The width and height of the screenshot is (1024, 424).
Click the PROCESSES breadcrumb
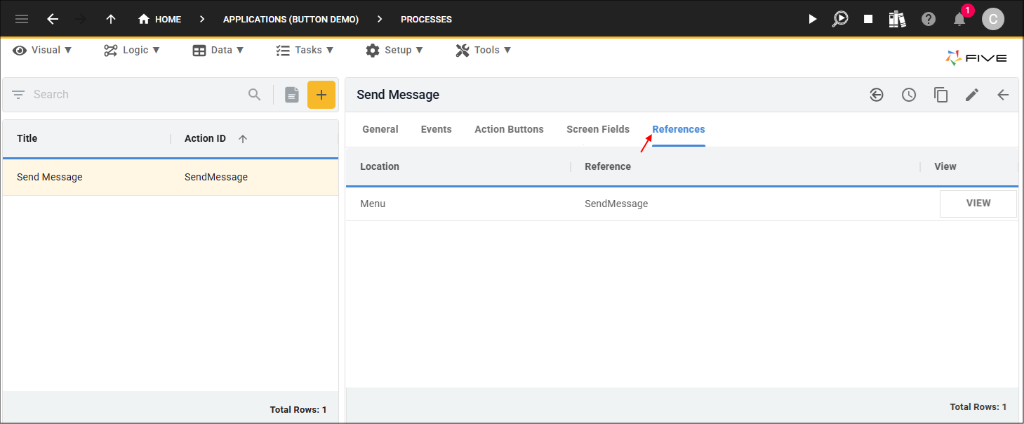pyautogui.click(x=426, y=19)
